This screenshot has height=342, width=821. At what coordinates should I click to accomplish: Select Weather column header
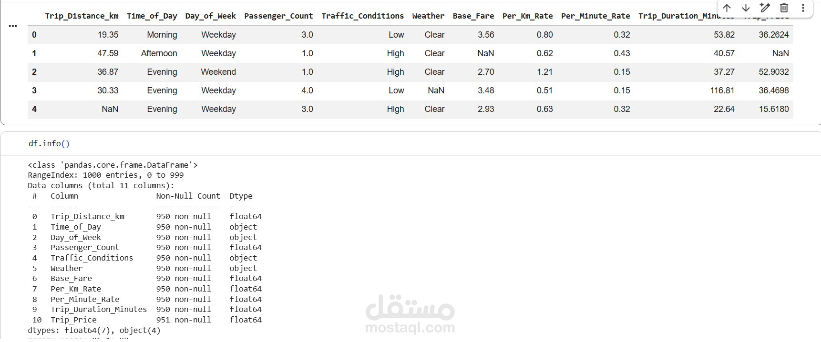click(428, 16)
